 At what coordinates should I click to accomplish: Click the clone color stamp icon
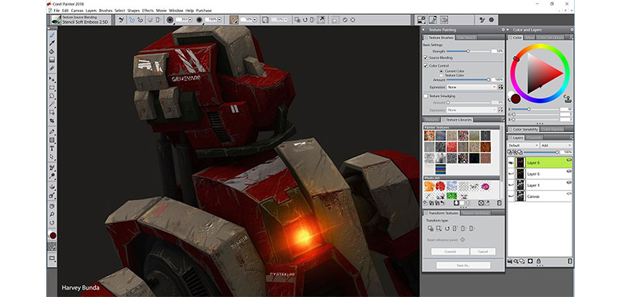[x=567, y=98]
